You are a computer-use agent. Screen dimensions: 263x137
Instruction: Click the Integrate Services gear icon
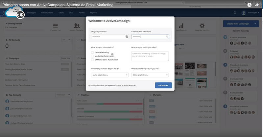point(202,26)
